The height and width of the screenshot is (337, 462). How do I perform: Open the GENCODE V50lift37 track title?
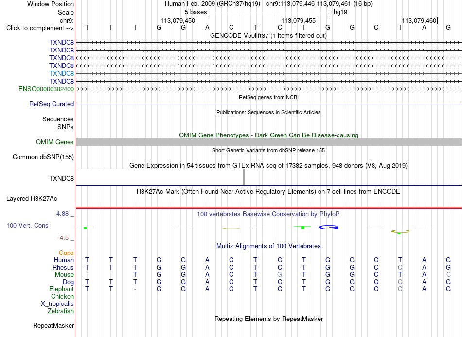tap(268, 35)
